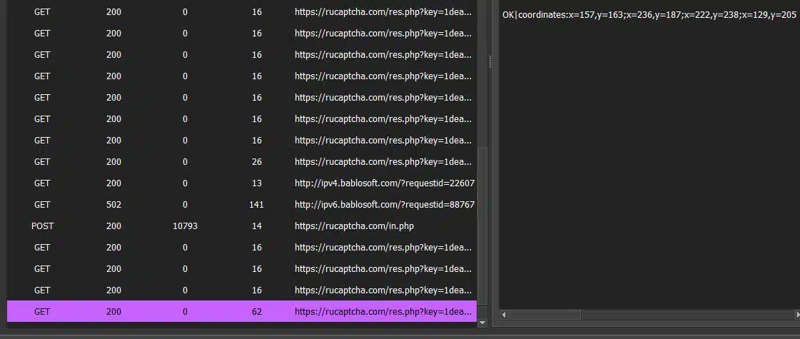Viewport: 800px width, 339px height.
Task: Click the POST method cell
Action: [42, 226]
